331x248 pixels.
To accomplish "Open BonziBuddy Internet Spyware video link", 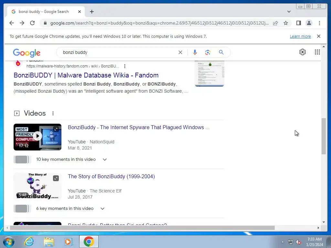I will (x=138, y=127).
